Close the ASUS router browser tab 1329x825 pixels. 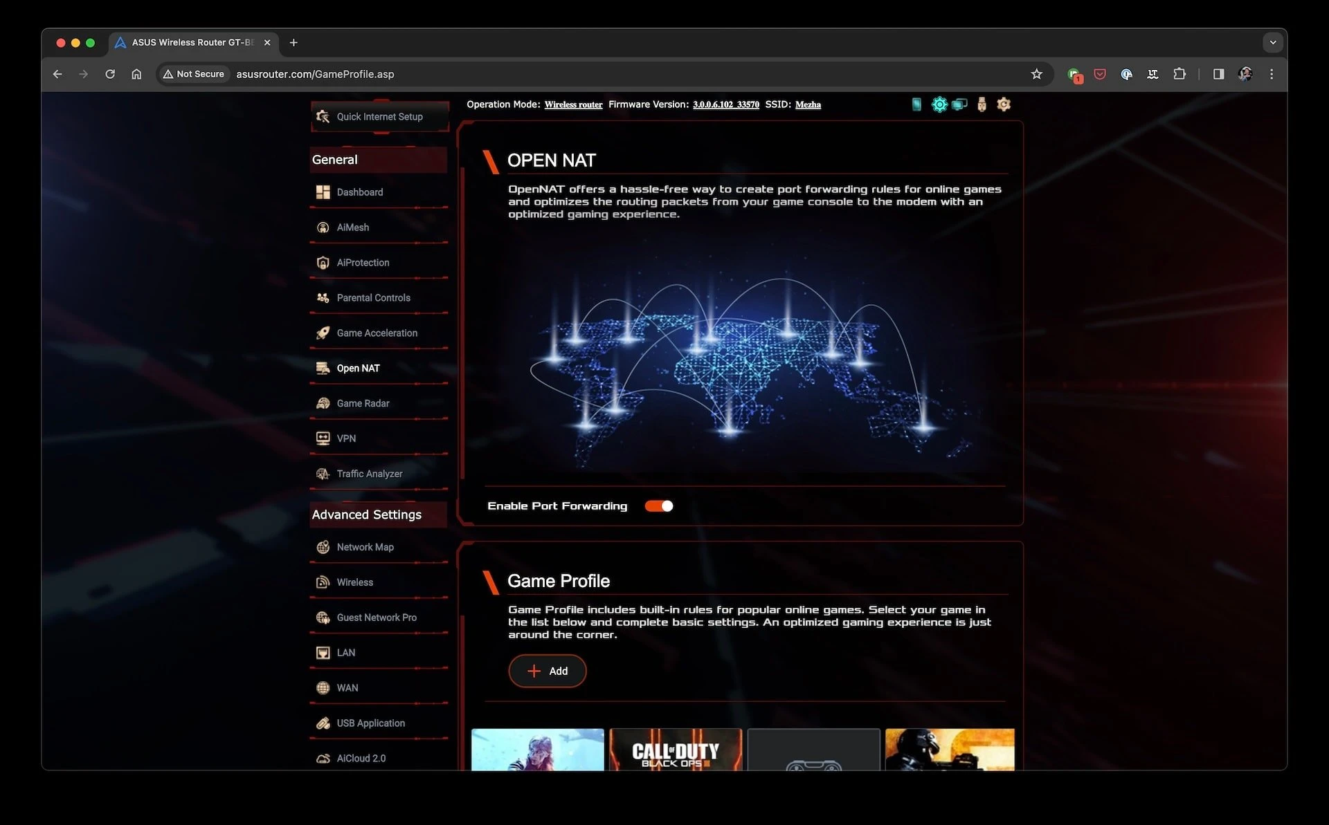click(x=267, y=42)
